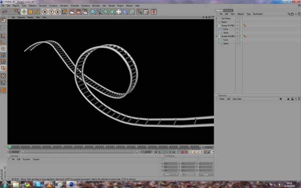This screenshot has width=301, height=188.
Task: Click the timeline preview range slider
Action: [80, 152]
